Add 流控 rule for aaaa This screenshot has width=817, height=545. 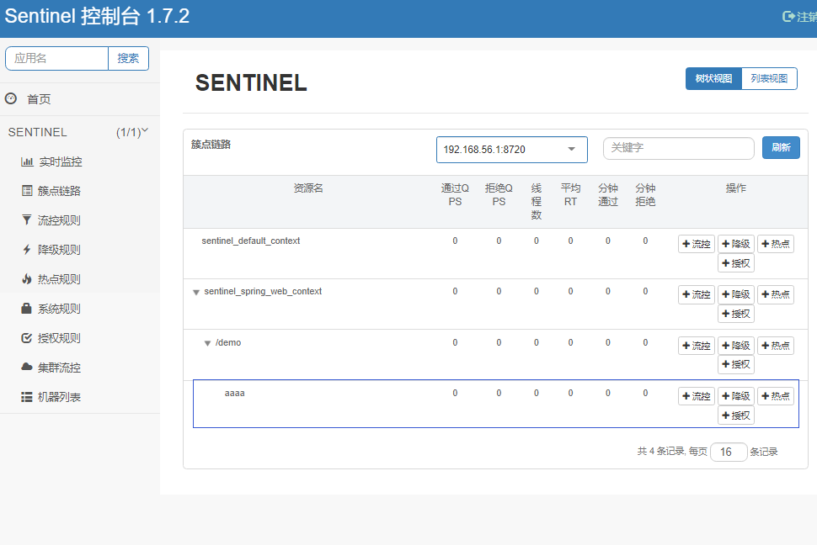[x=696, y=396]
